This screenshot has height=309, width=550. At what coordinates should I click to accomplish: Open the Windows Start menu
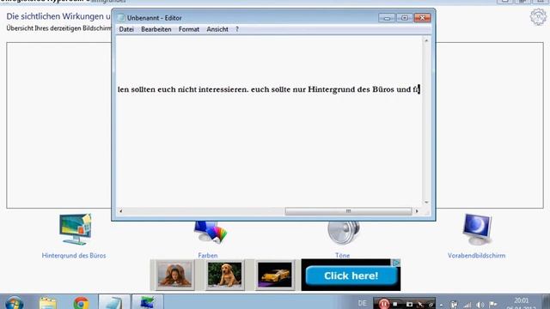pyautogui.click(x=15, y=303)
